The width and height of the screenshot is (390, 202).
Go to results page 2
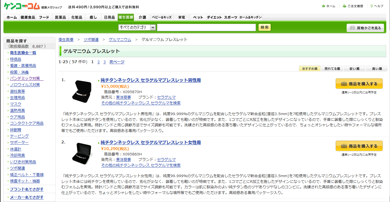pos(99,62)
